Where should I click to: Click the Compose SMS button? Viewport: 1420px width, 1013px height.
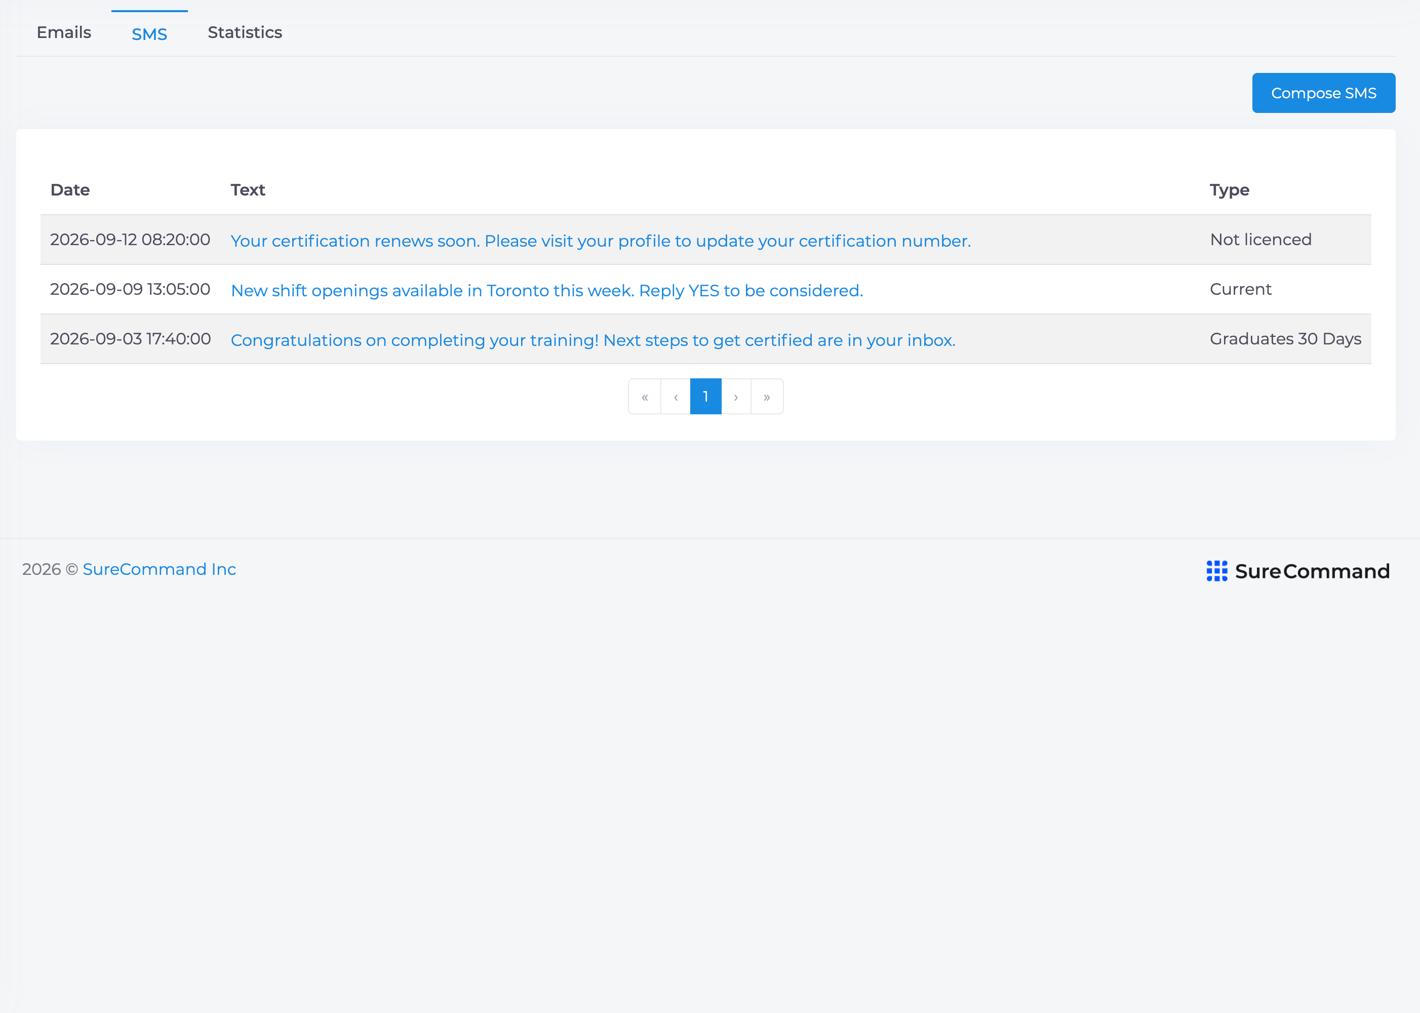pyautogui.click(x=1323, y=93)
